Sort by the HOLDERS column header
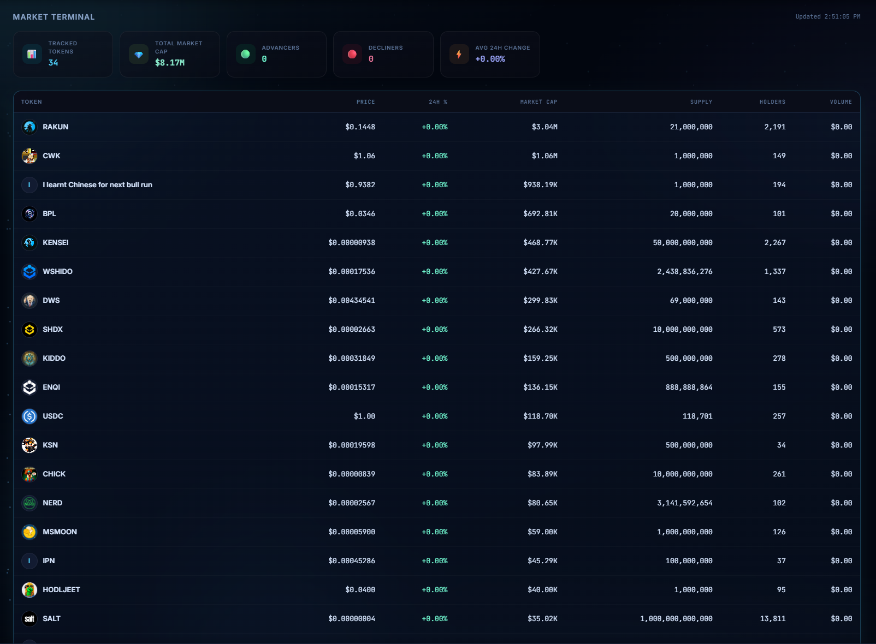 [x=773, y=102]
